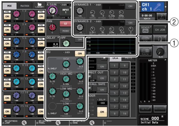
Task: Toggle the RECALL SAFE ON button
Action: 102,90
